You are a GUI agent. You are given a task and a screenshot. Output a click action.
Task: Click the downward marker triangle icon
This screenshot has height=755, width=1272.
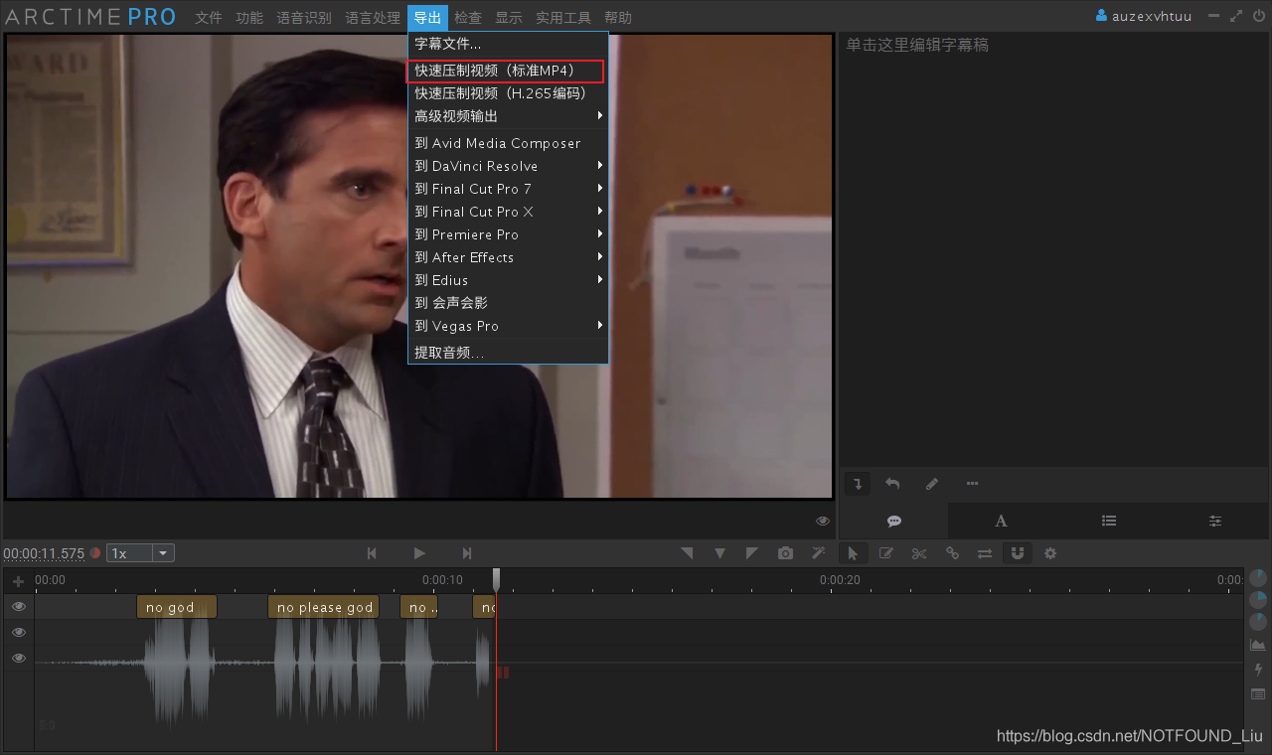pyautogui.click(x=719, y=553)
